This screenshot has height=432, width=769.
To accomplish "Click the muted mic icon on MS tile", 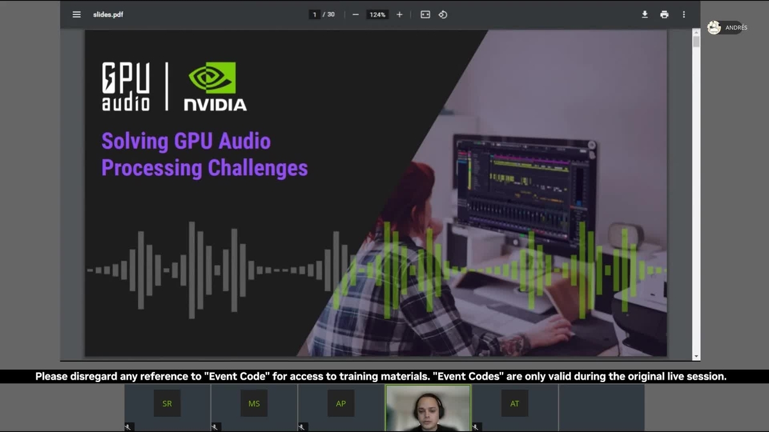I will coord(215,427).
